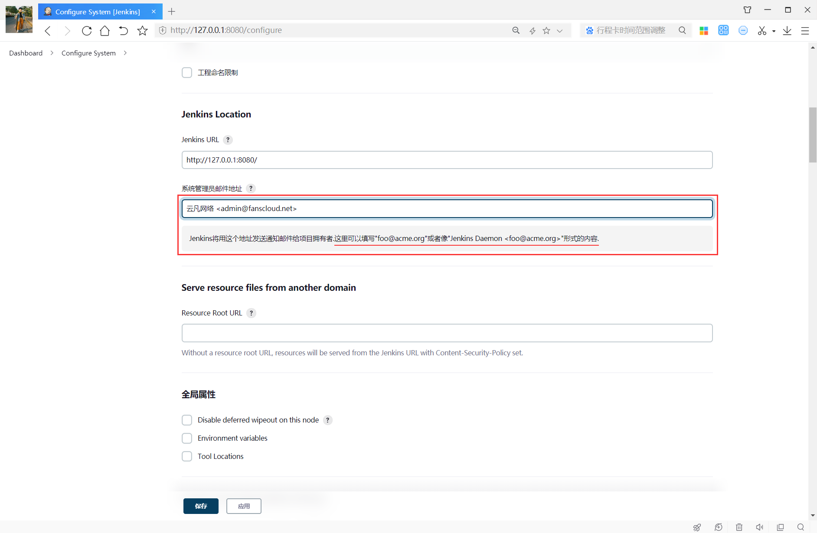Viewport: 817px width, 533px height.
Task: Open help for Resource Root URL
Action: [251, 313]
